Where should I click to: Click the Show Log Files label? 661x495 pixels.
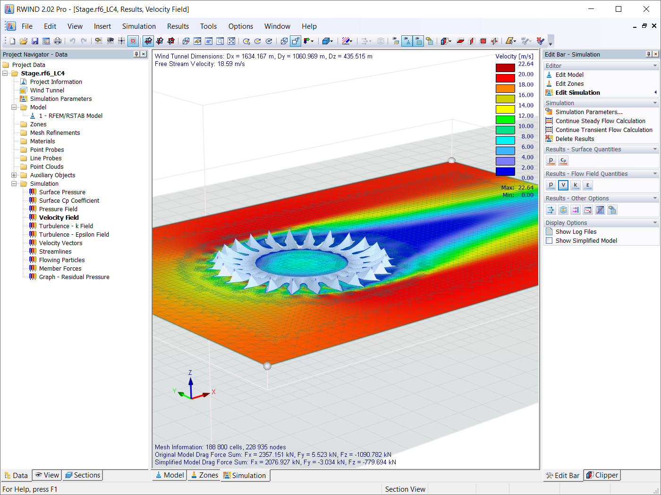(576, 231)
